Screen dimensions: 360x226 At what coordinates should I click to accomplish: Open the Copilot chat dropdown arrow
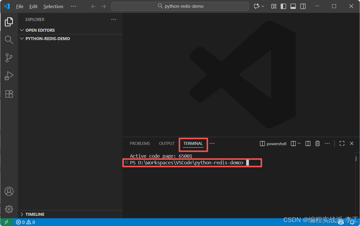coord(263,6)
